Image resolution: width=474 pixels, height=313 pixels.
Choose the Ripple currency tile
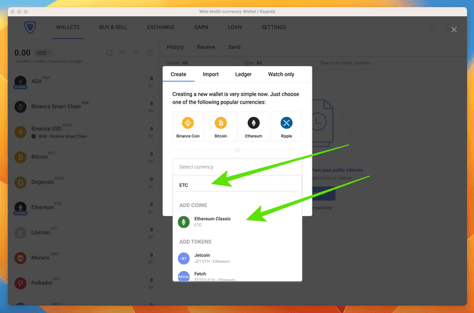tap(286, 126)
